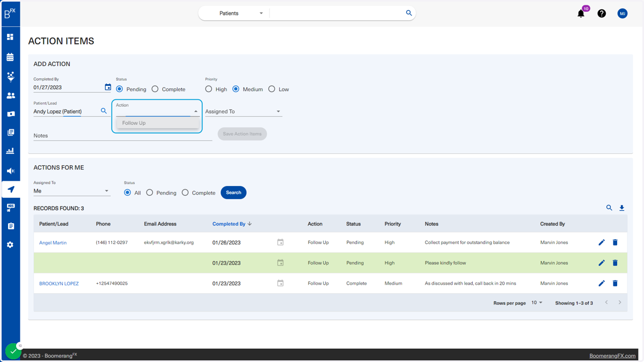The height and width of the screenshot is (362, 644).
Task: Choose Follow Up from Action list
Action: coord(158,123)
